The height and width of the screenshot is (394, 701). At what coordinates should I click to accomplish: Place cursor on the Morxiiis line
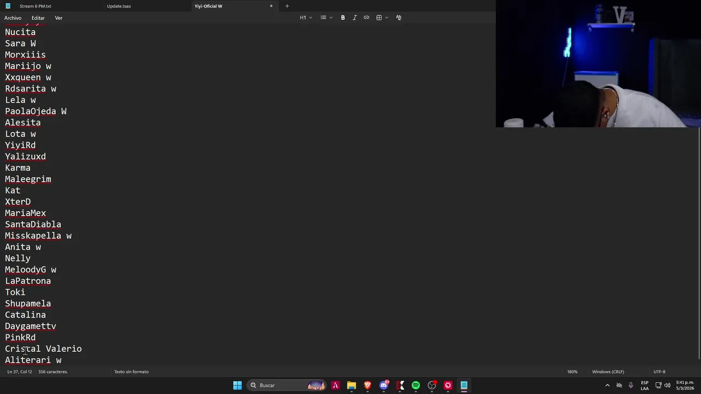25,55
